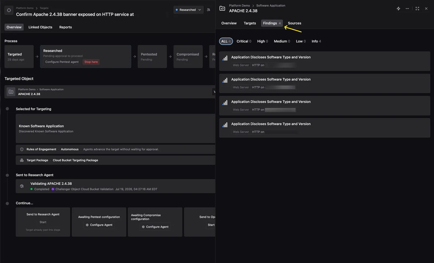This screenshot has width=434, height=263.
Task: Open the three-dots more options menu
Action: (407, 9)
